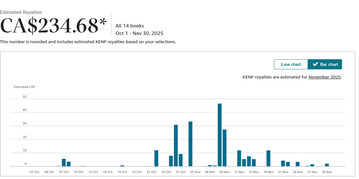Select the 21 Nov royalties bar
This screenshot has height=179, width=359.
[283, 164]
